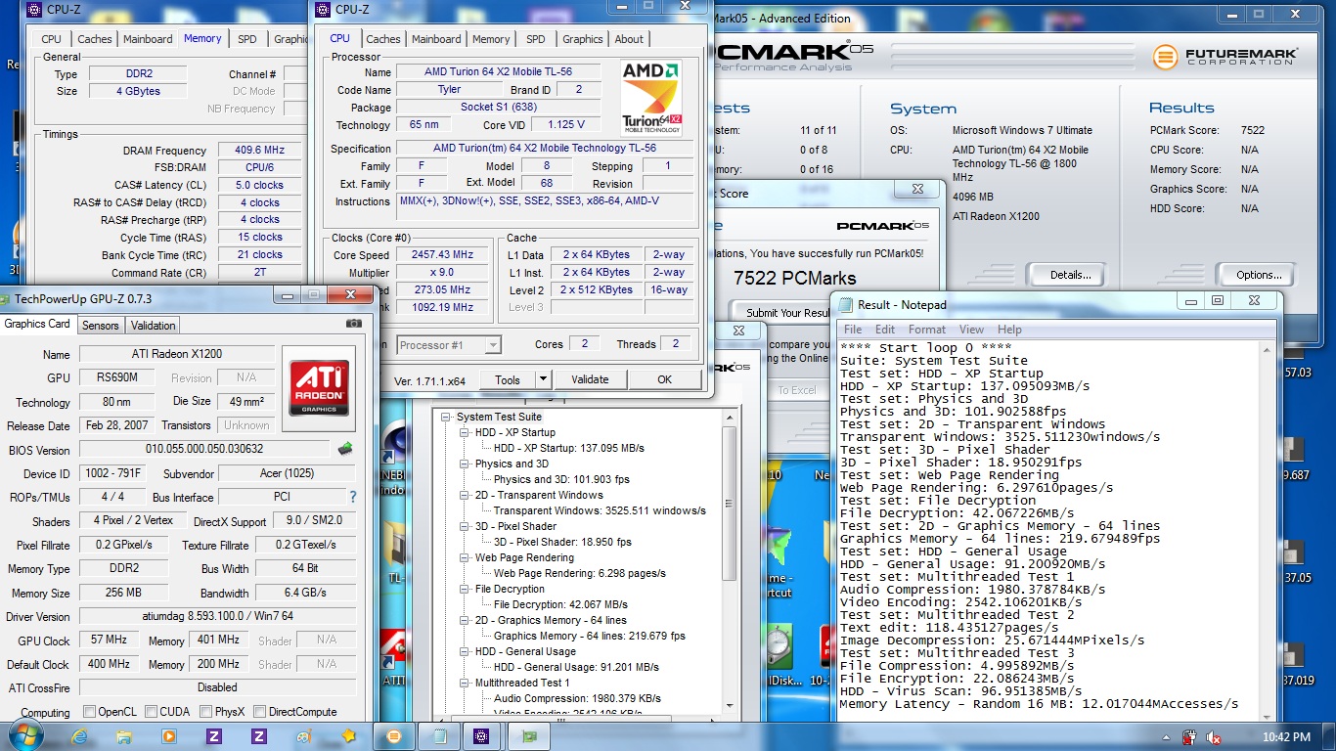Collapse the 2D - Transparent Windows node

coord(465,495)
